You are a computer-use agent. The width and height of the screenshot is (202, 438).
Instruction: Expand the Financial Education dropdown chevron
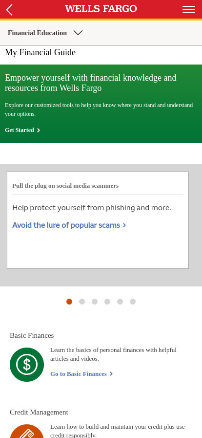(78, 33)
